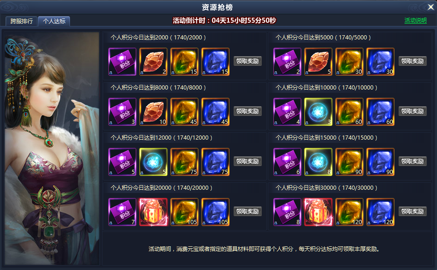The image size is (437, 270).
Task: Close the 资源抢榜 window
Action: (431, 7)
